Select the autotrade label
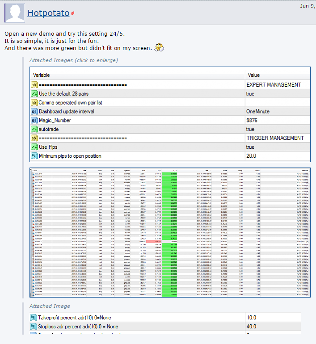 49,129
